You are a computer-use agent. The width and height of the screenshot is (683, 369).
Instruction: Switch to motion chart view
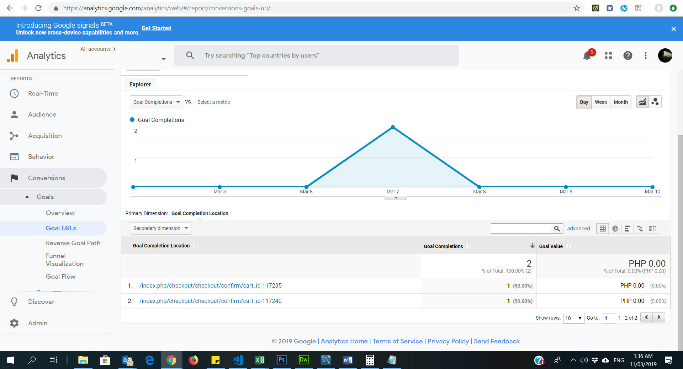point(655,102)
